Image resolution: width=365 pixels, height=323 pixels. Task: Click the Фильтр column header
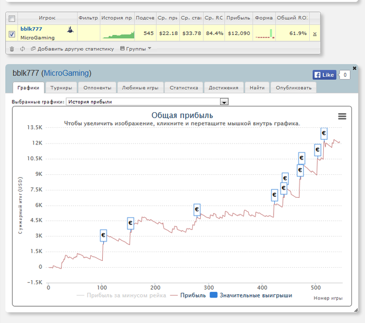88,18
